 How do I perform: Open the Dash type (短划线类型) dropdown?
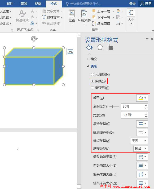[142, 133]
